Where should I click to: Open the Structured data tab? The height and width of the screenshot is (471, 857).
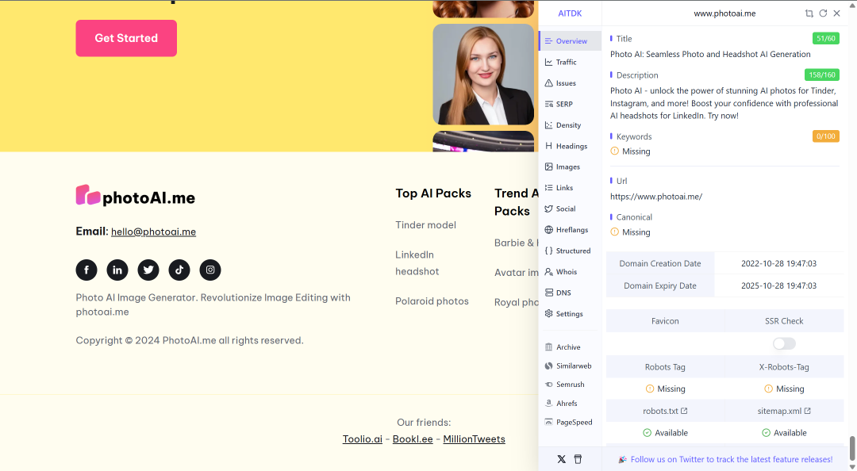[x=570, y=251]
